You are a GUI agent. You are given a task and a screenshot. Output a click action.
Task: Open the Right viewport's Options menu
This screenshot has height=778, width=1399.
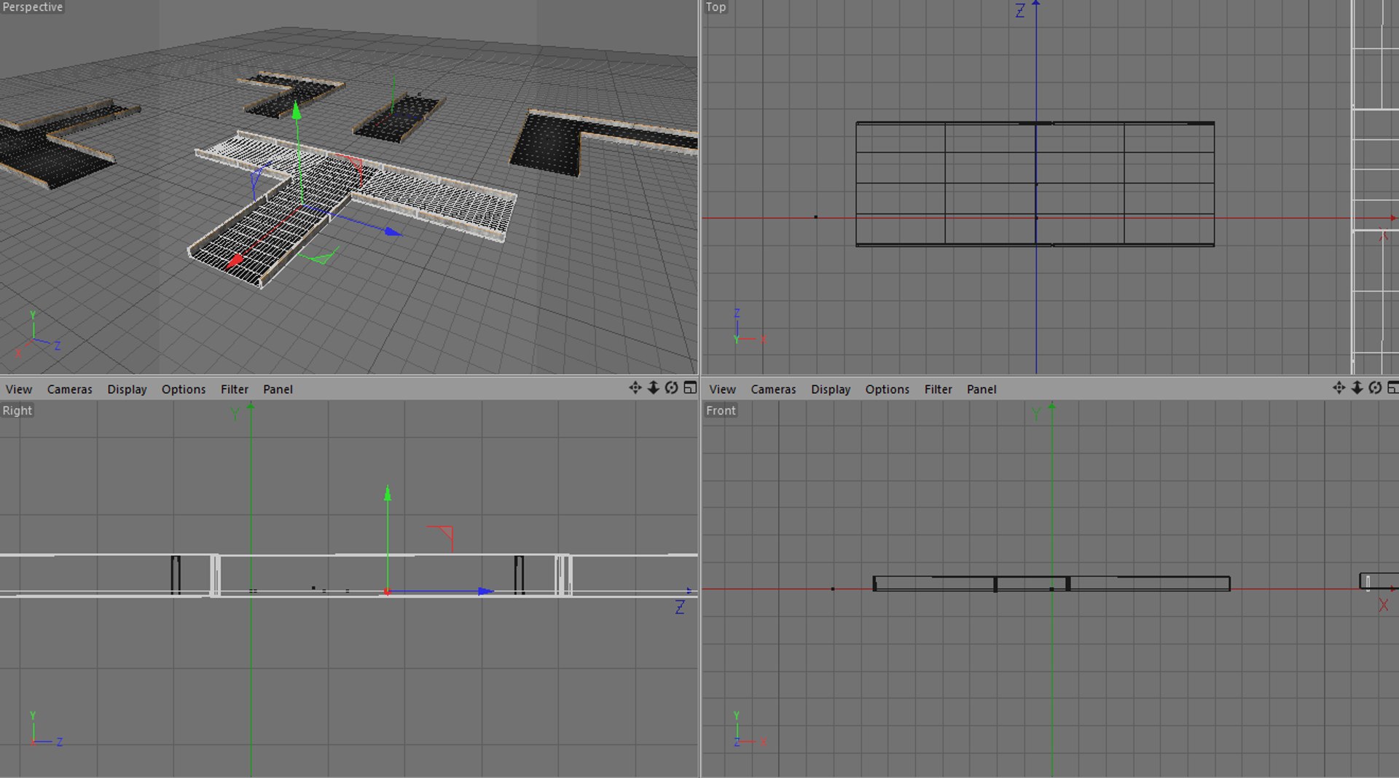pyautogui.click(x=184, y=389)
